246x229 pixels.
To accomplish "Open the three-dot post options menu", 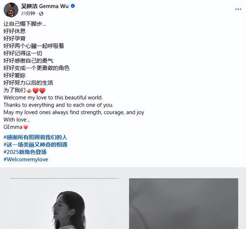I will [x=238, y=9].
